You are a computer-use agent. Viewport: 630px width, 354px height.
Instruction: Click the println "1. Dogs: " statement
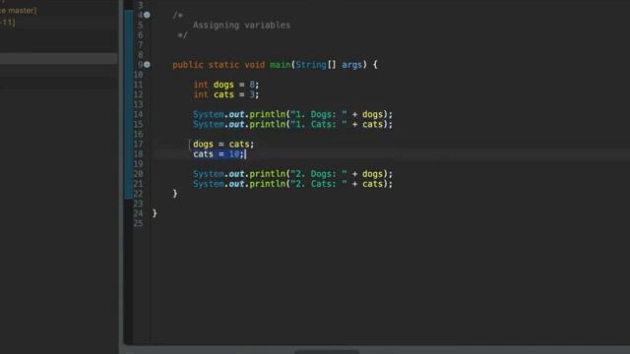[292, 114]
